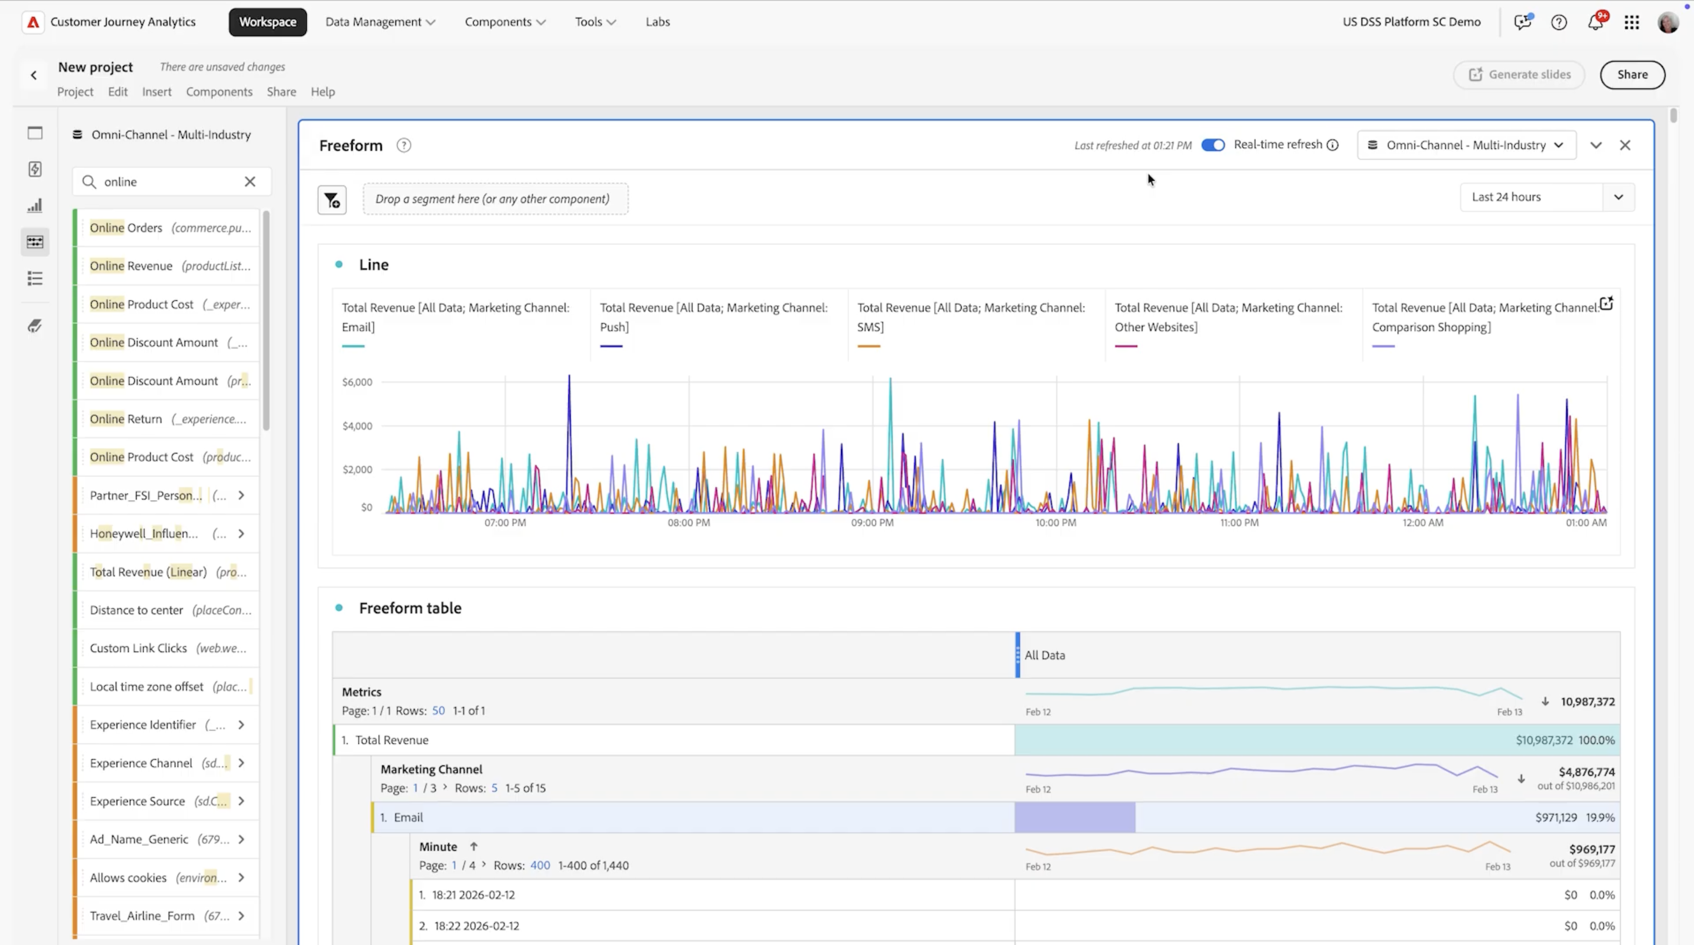Open the apps grid switcher
The width and height of the screenshot is (1694, 945).
click(1632, 22)
